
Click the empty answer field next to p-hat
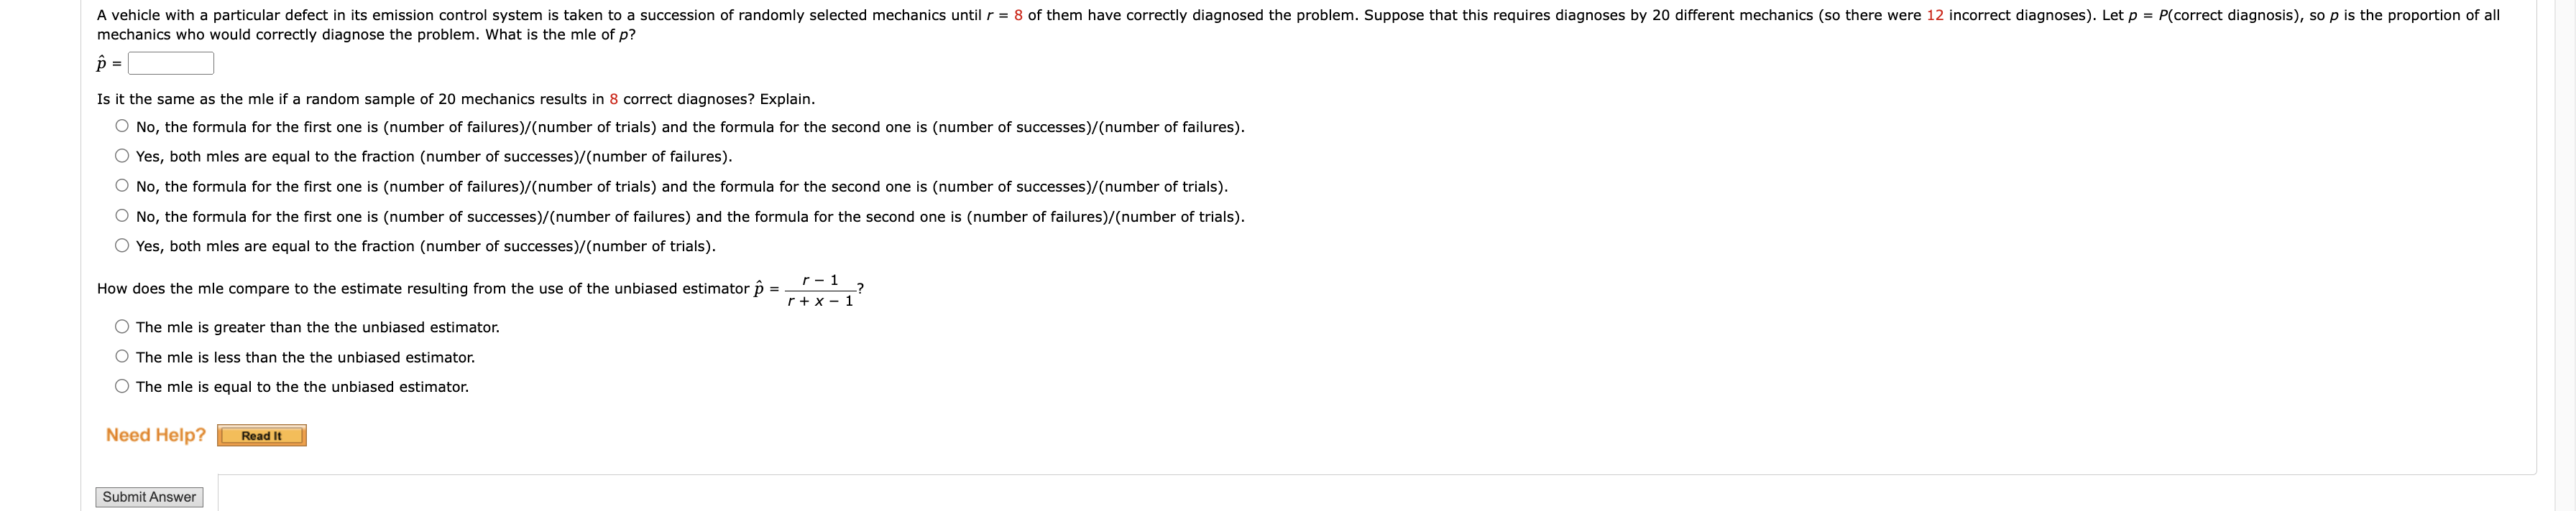point(172,63)
